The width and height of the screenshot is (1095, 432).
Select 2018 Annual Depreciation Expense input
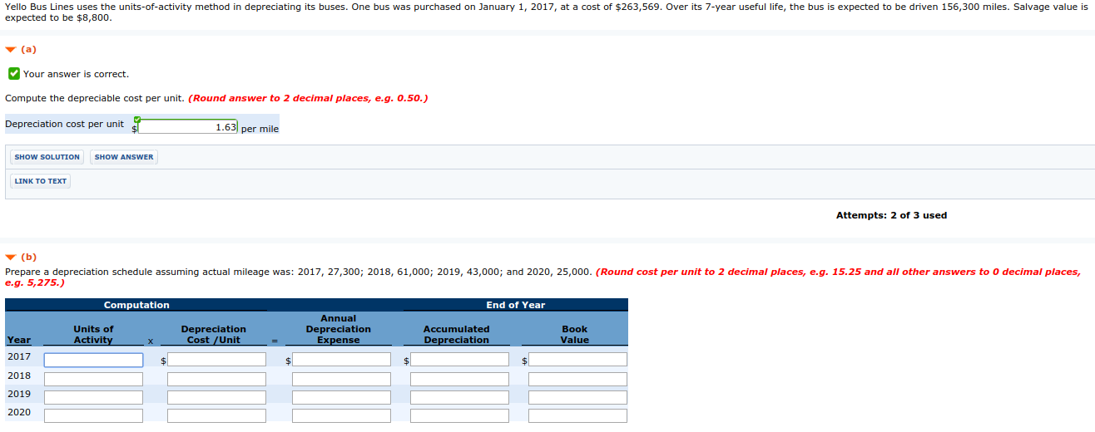[x=341, y=379]
